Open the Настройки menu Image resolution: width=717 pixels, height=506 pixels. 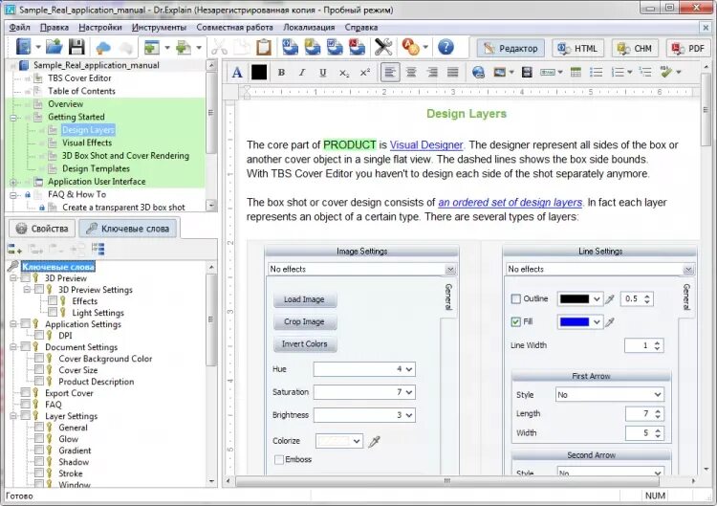coord(100,28)
